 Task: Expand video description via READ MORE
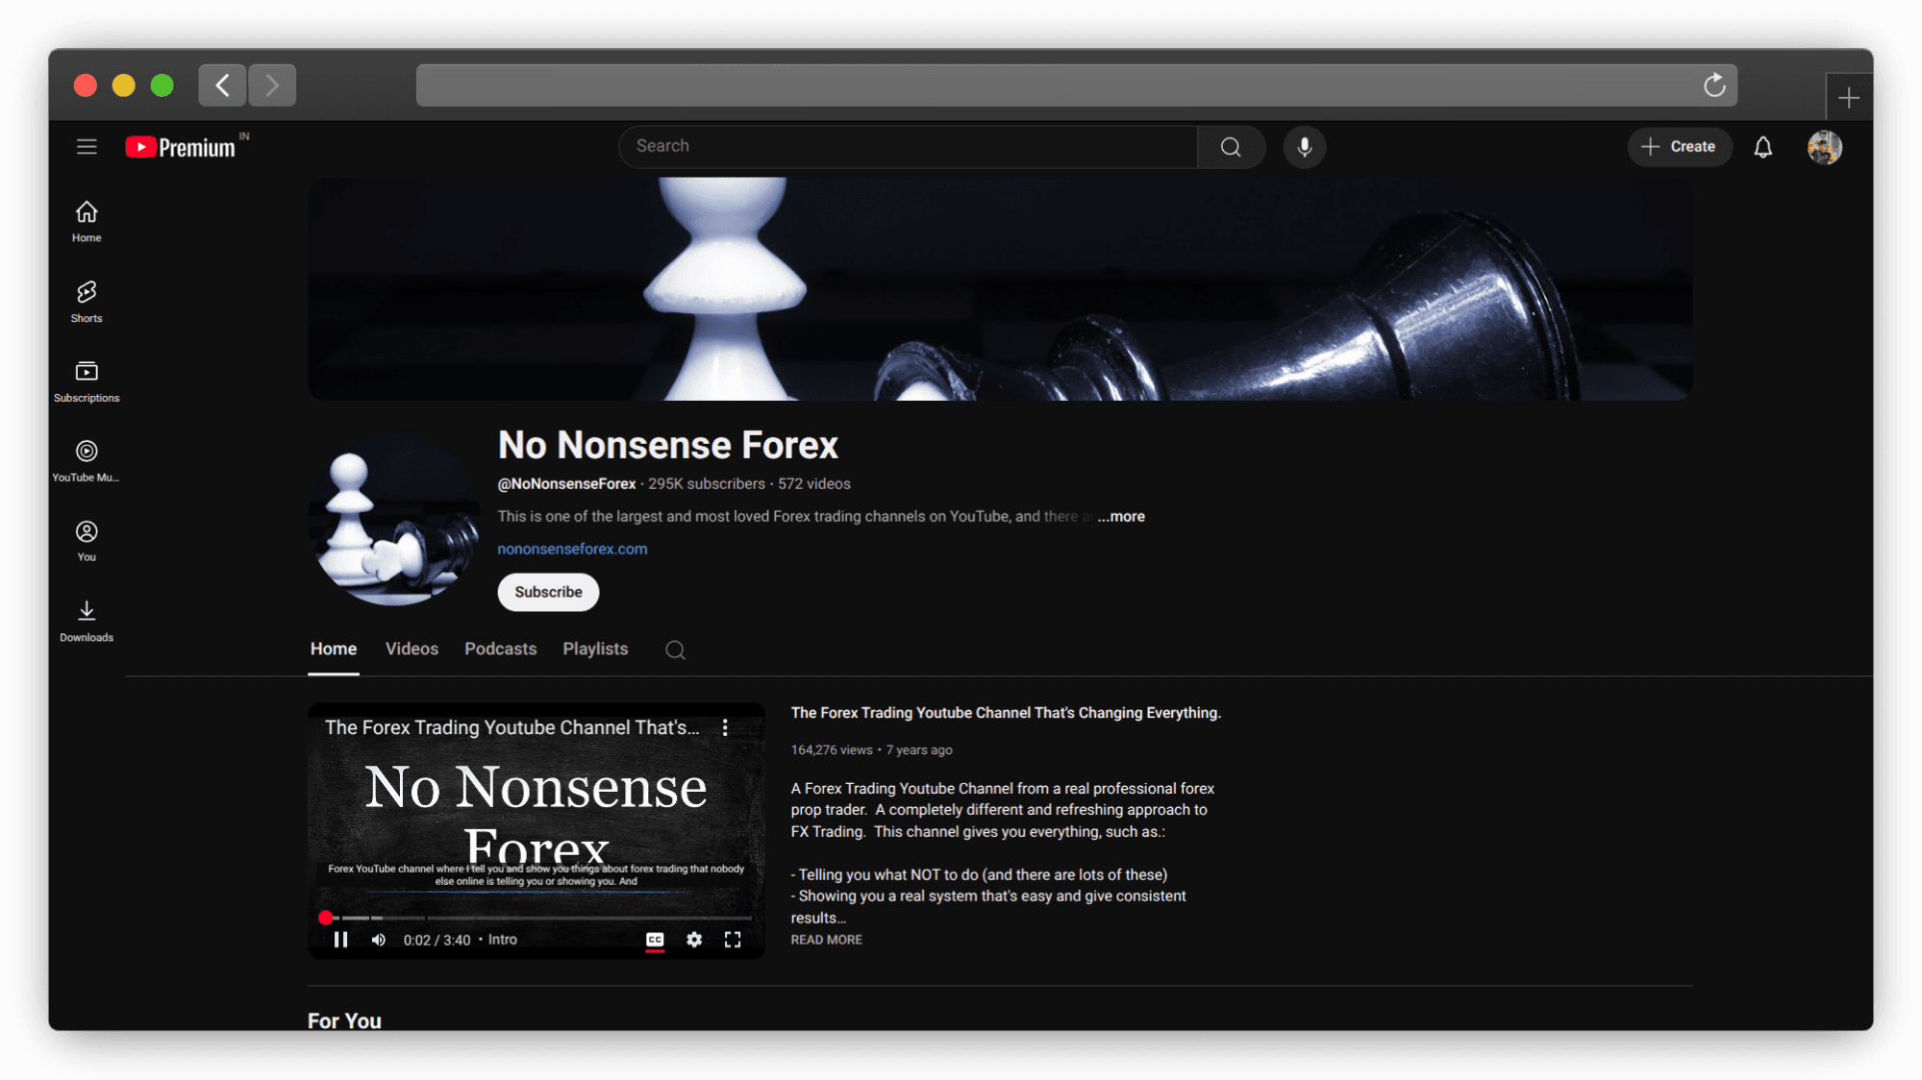tap(826, 940)
